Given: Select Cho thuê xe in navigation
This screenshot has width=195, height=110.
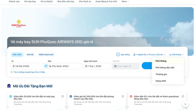Looking at the screenshot, I should click(x=85, y=2).
